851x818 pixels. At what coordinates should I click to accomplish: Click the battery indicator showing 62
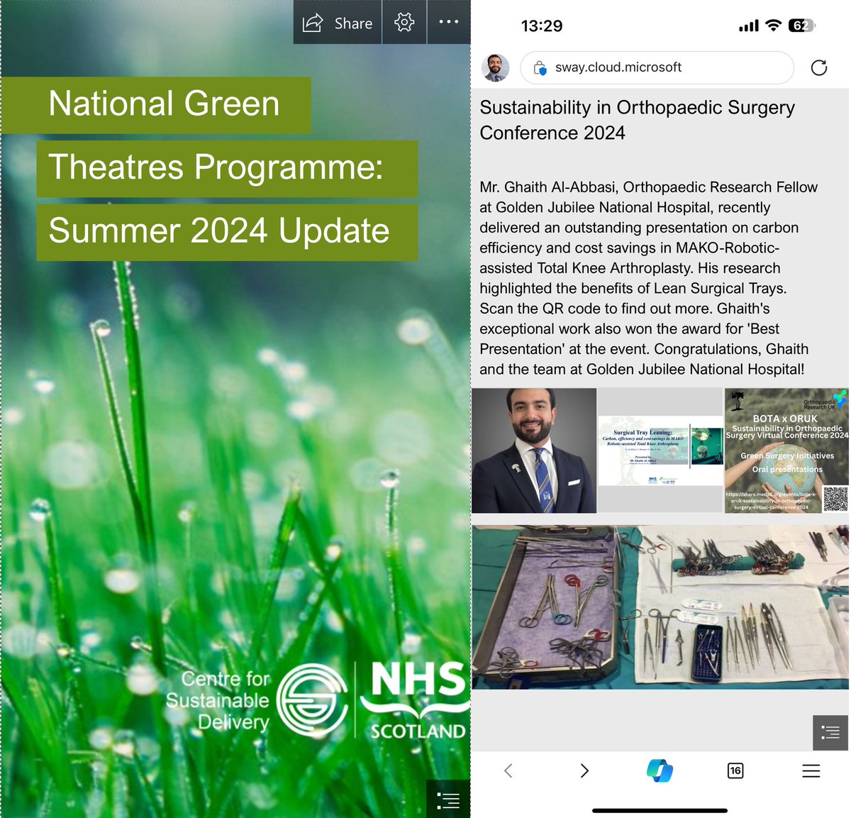click(x=802, y=26)
